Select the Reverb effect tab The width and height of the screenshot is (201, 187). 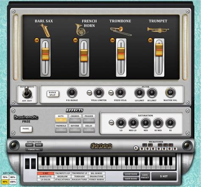click(x=75, y=128)
